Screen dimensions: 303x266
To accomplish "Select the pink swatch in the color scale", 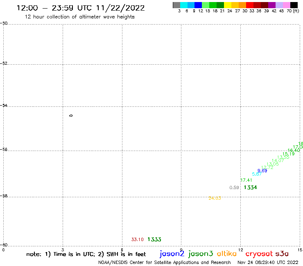I will [x=287, y=5].
